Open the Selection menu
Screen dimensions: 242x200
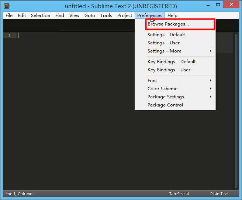[x=41, y=16]
